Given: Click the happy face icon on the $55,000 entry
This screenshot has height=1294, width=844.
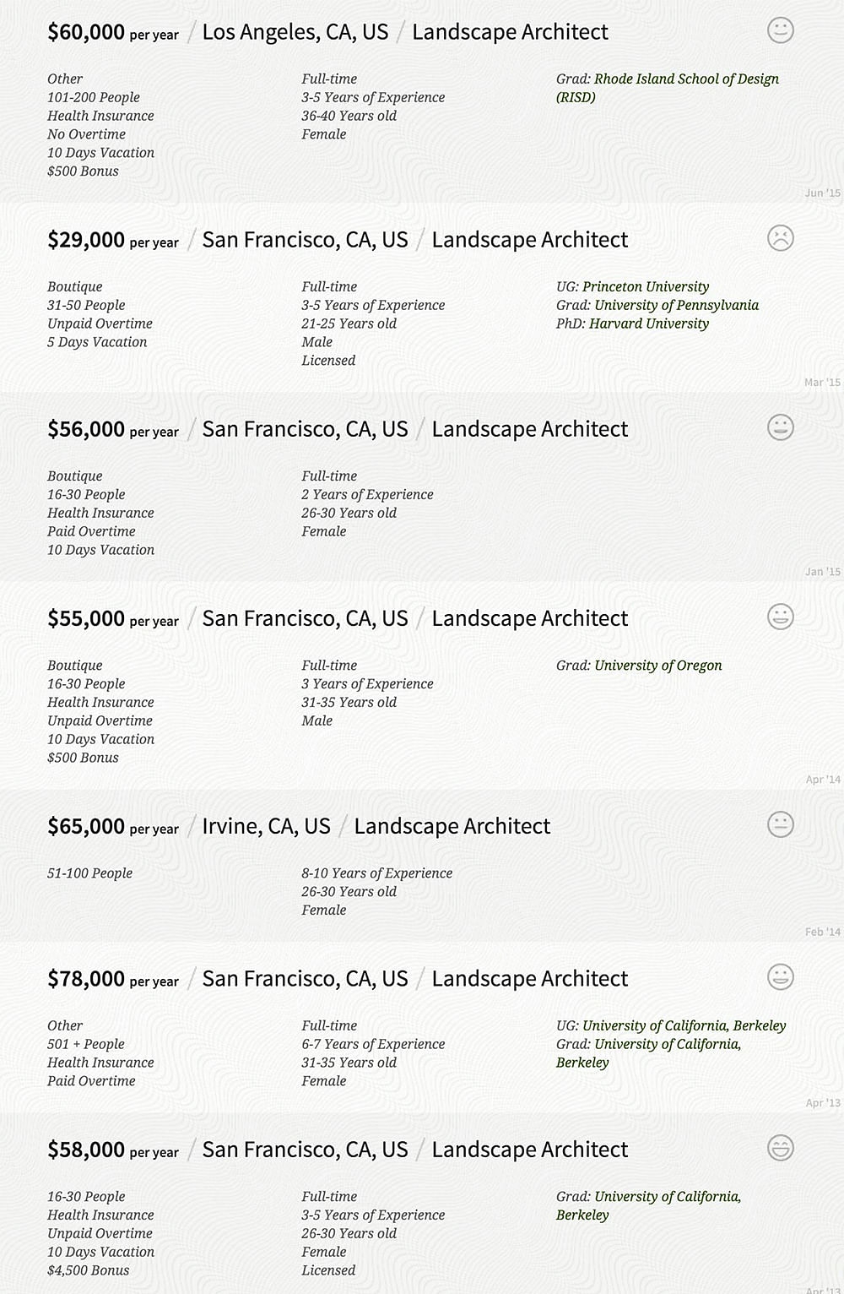Looking at the screenshot, I should 781,617.
